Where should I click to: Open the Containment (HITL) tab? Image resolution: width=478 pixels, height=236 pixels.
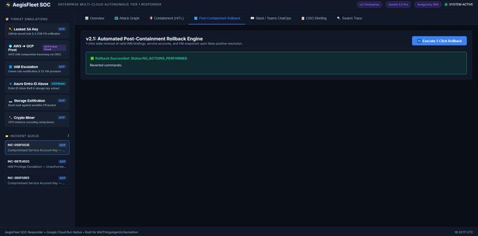coord(167,18)
